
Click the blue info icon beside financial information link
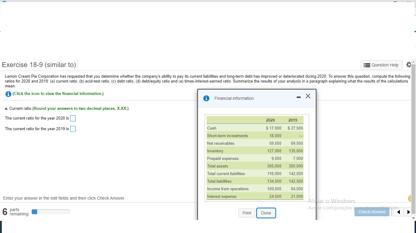click(8, 94)
